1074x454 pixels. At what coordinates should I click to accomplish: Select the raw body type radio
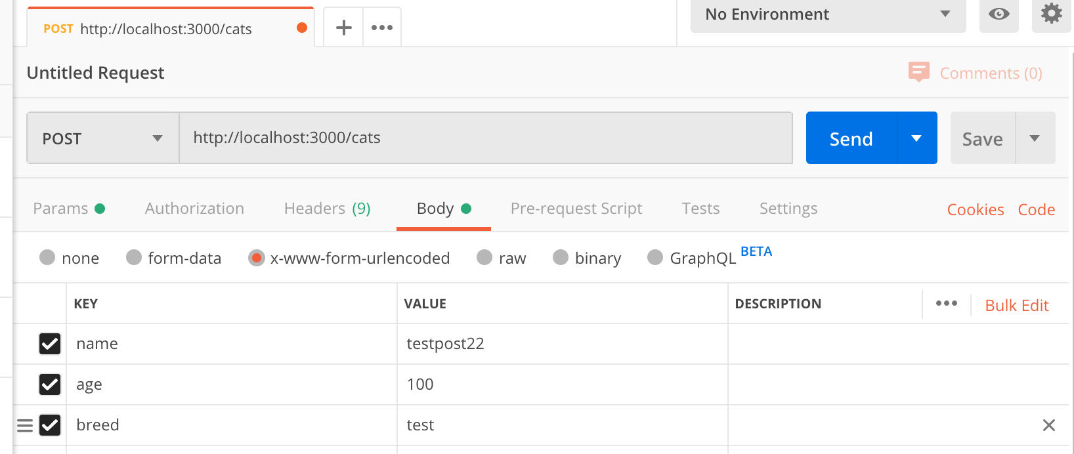[485, 258]
